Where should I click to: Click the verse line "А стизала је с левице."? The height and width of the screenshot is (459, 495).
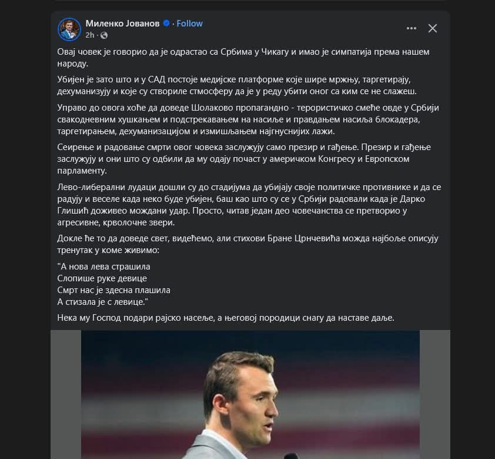coord(103,302)
